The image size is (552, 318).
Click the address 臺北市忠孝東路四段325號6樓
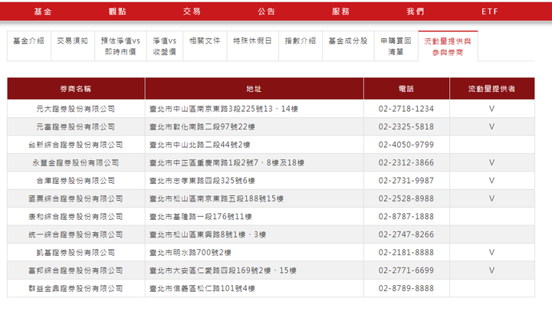(x=202, y=181)
